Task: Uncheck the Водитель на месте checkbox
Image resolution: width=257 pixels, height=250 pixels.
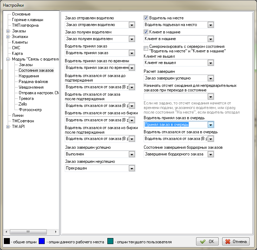Action: click(x=146, y=18)
